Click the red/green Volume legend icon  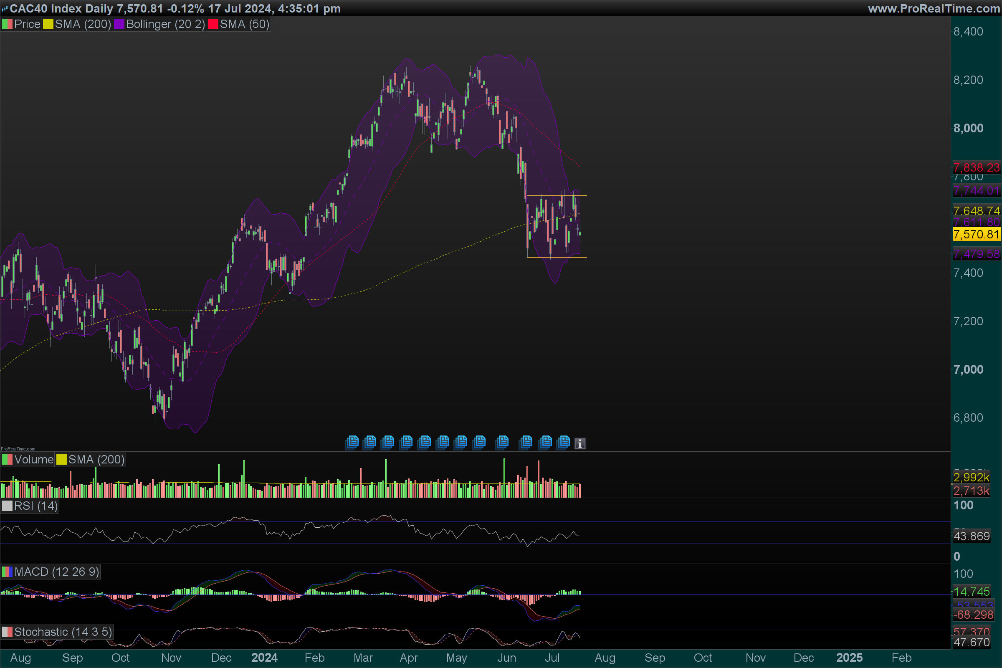[x=7, y=460]
